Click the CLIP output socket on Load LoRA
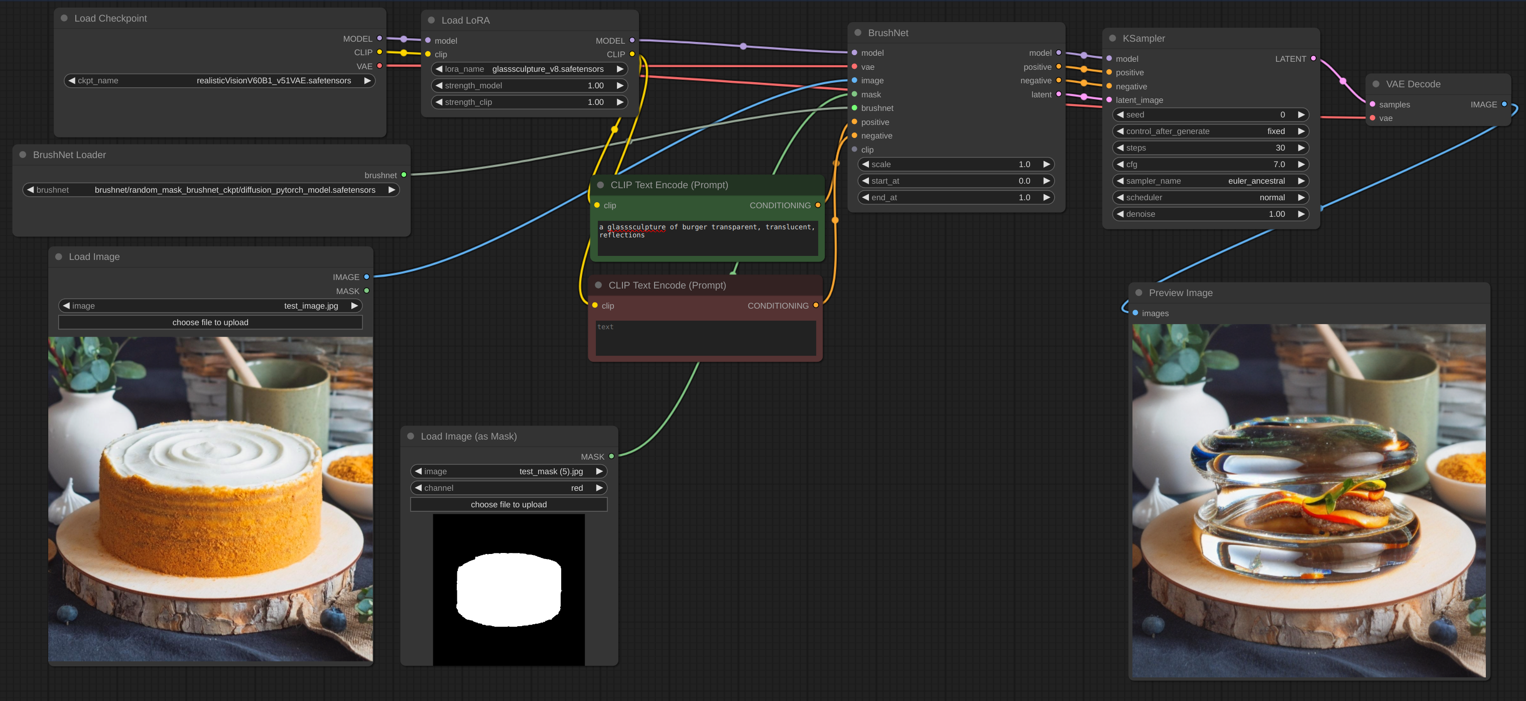Image resolution: width=1526 pixels, height=701 pixels. 632,54
